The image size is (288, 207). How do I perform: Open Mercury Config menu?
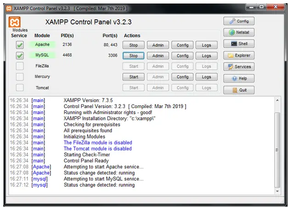(x=182, y=77)
